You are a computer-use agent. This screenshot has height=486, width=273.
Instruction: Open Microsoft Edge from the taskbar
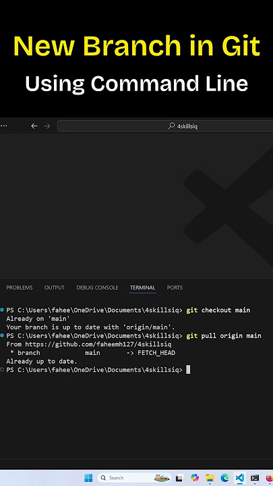(x=225, y=478)
